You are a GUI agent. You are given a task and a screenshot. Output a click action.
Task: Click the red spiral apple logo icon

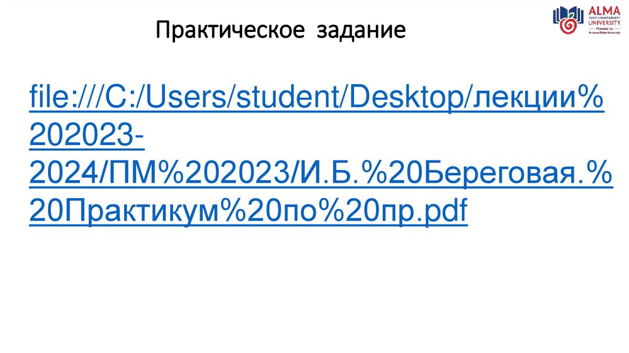click(568, 25)
